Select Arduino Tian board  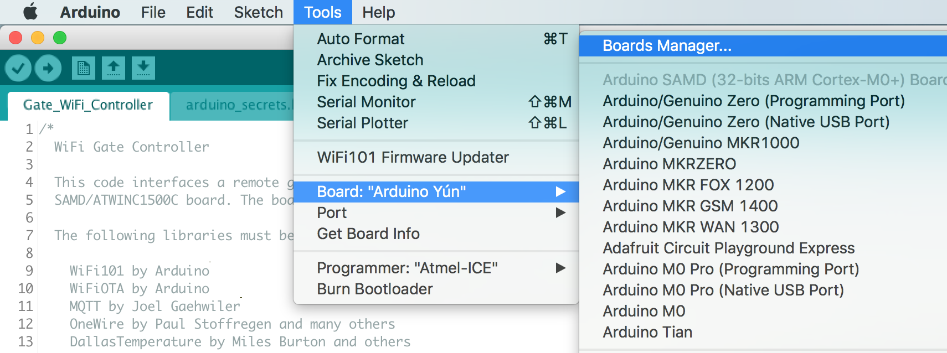tap(763, 332)
